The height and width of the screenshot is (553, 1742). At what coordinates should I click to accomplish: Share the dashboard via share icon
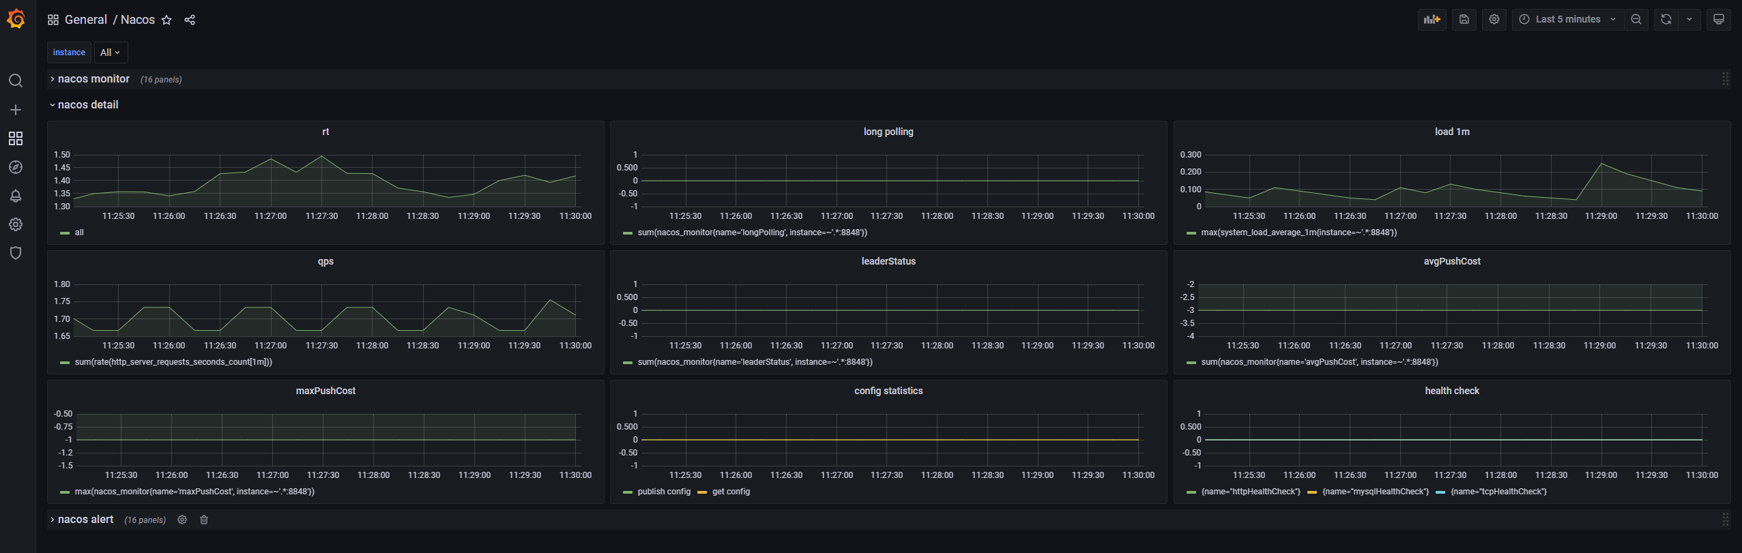click(x=190, y=20)
